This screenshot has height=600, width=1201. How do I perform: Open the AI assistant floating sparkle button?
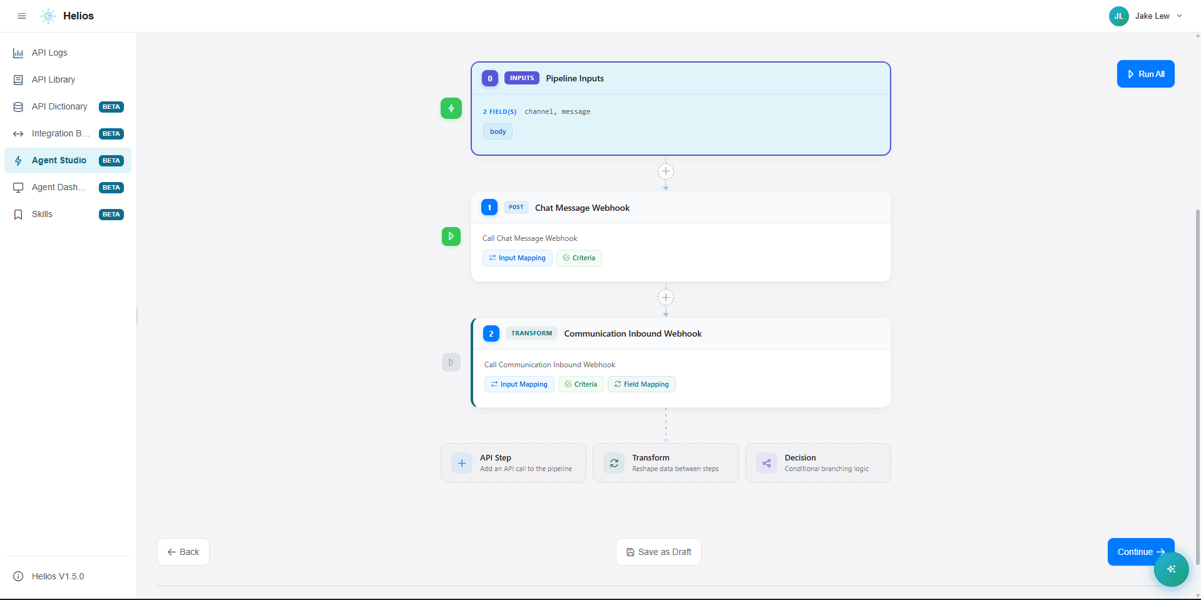(x=1172, y=569)
